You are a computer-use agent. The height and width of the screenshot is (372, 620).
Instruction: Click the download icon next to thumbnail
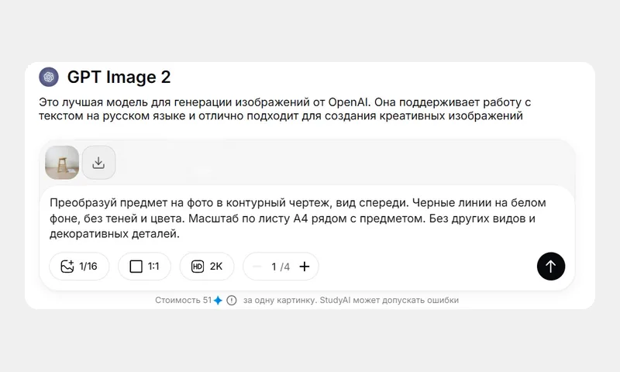pyautogui.click(x=98, y=163)
